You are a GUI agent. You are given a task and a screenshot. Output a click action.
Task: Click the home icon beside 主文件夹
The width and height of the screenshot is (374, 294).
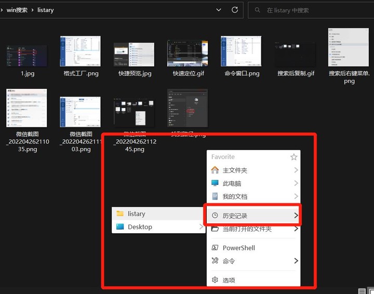tap(215, 170)
